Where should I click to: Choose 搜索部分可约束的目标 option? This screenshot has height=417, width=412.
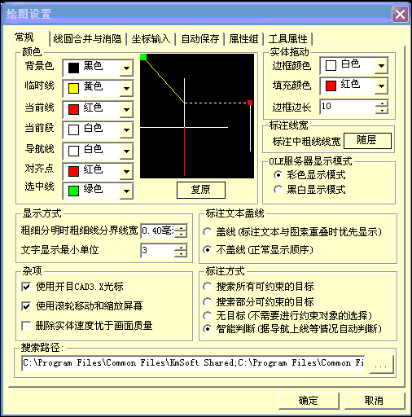208,301
